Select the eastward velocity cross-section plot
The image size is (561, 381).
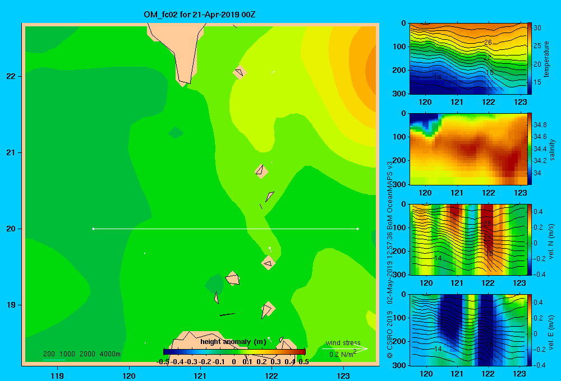tap(468, 330)
